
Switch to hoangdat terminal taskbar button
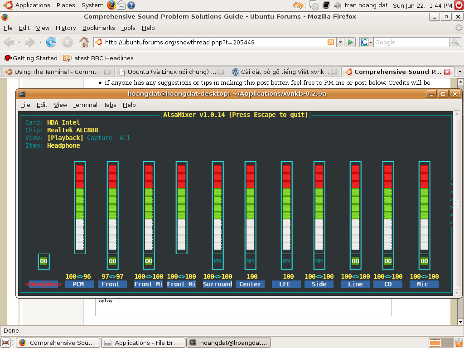click(x=228, y=343)
